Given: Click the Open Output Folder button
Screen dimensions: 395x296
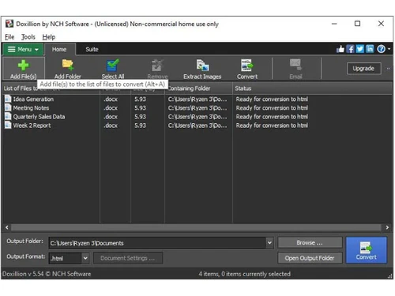Looking at the screenshot, I should coord(310,258).
